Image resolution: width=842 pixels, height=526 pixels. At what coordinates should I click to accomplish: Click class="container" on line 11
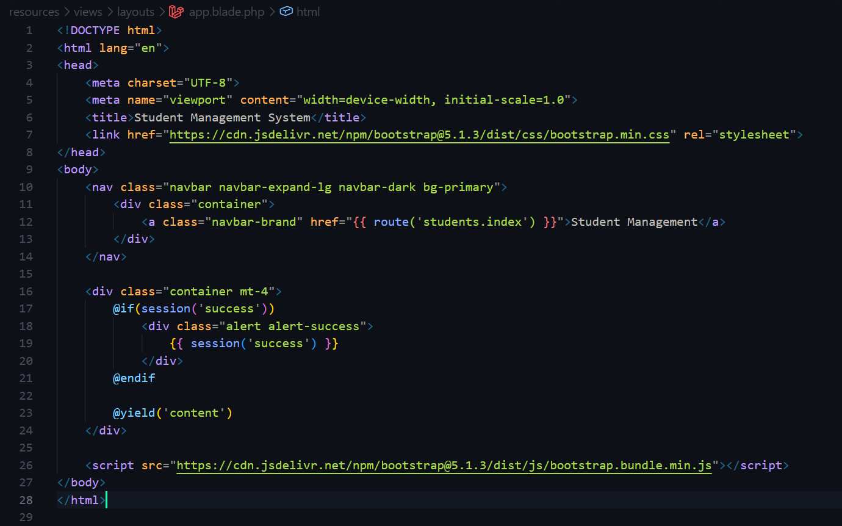209,204
